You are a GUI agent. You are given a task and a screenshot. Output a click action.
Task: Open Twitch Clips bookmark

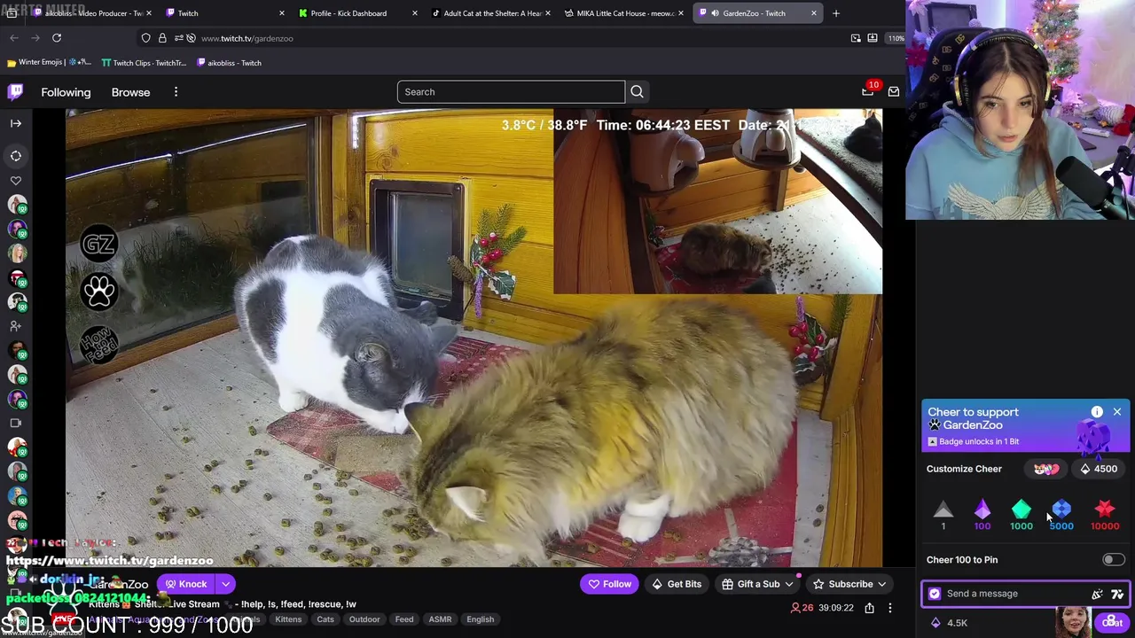click(x=143, y=63)
